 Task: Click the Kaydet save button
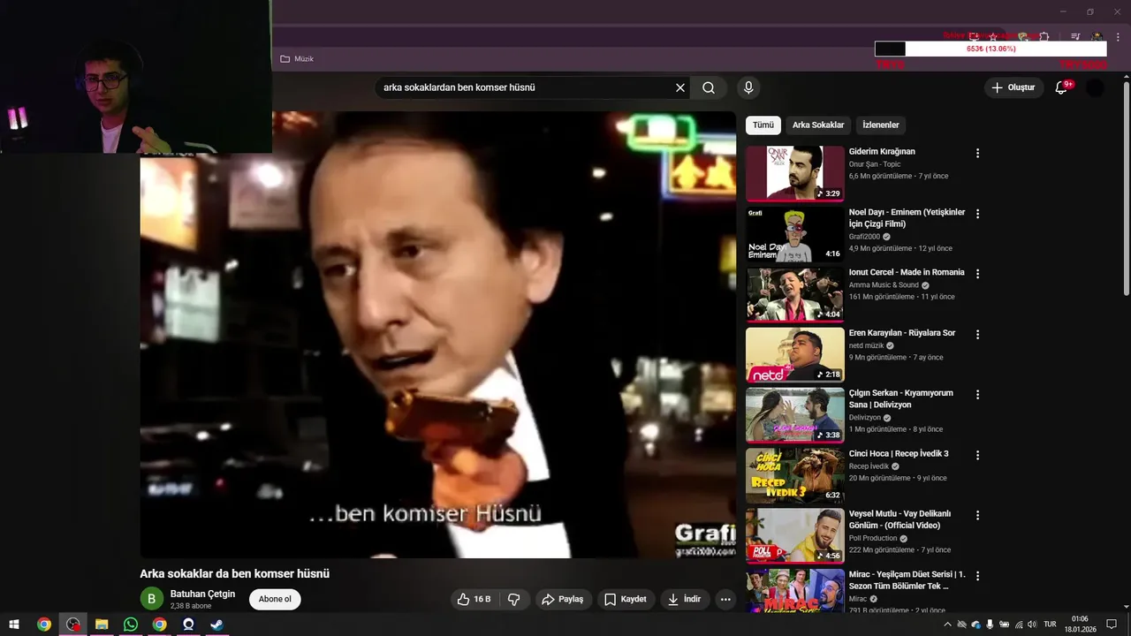626,599
